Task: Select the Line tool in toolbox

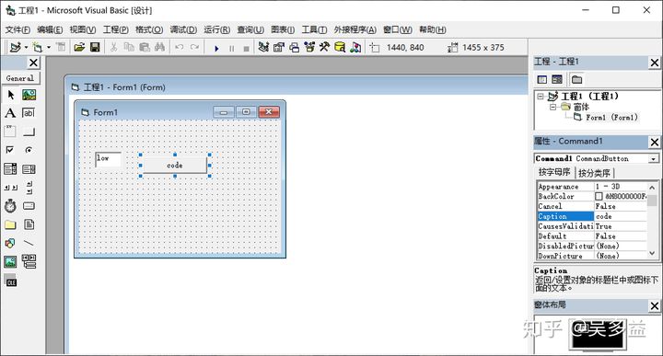Action: 29,243
